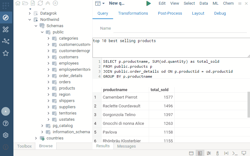Switch to the Debug tab

coord(220,13)
